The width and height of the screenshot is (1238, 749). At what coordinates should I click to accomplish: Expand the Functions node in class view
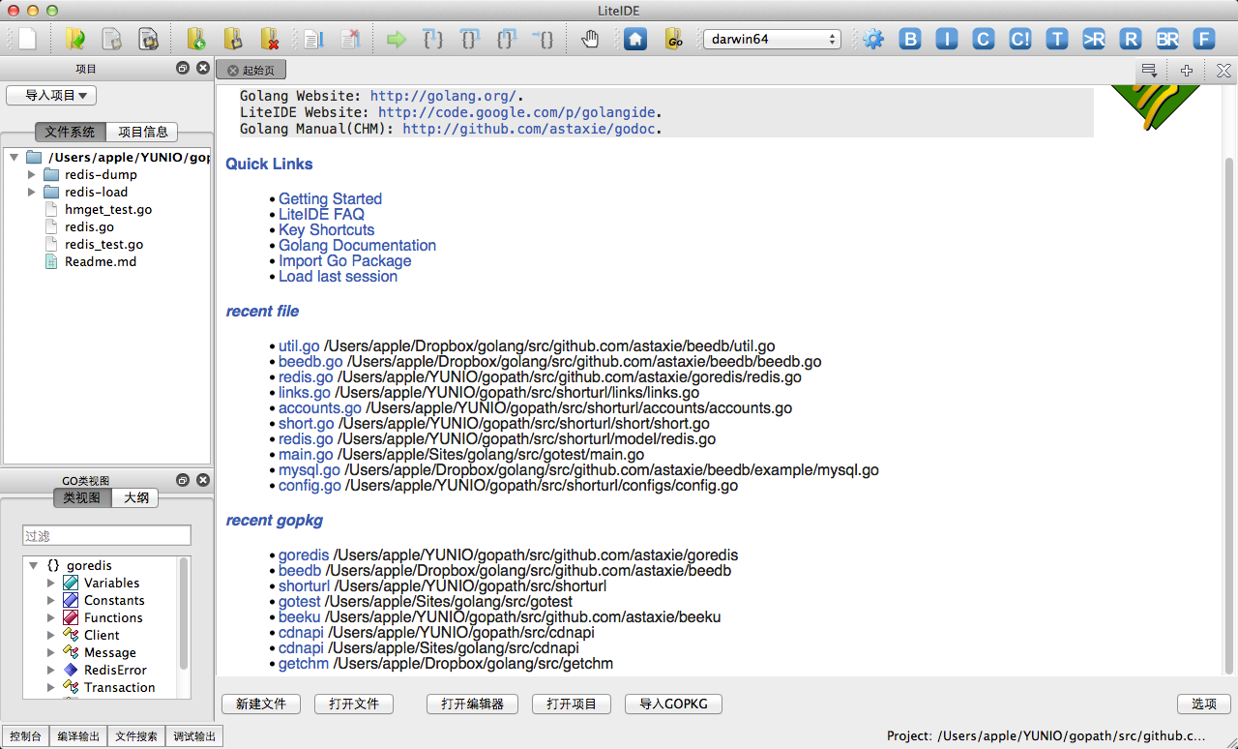pyautogui.click(x=51, y=618)
